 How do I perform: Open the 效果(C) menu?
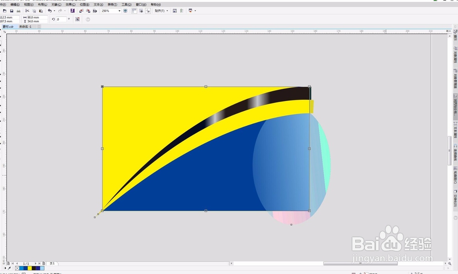(71, 5)
